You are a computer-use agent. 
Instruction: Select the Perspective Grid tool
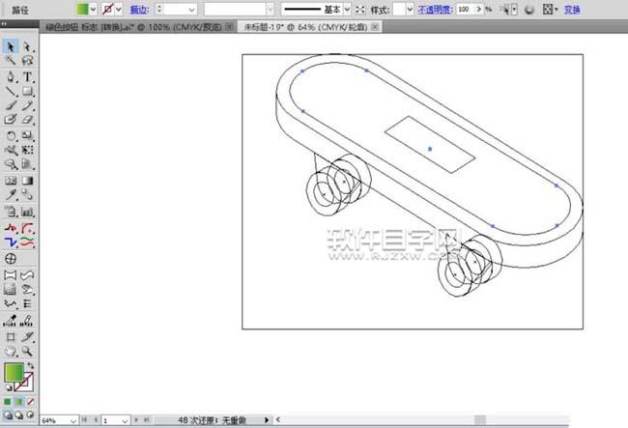coord(27,164)
